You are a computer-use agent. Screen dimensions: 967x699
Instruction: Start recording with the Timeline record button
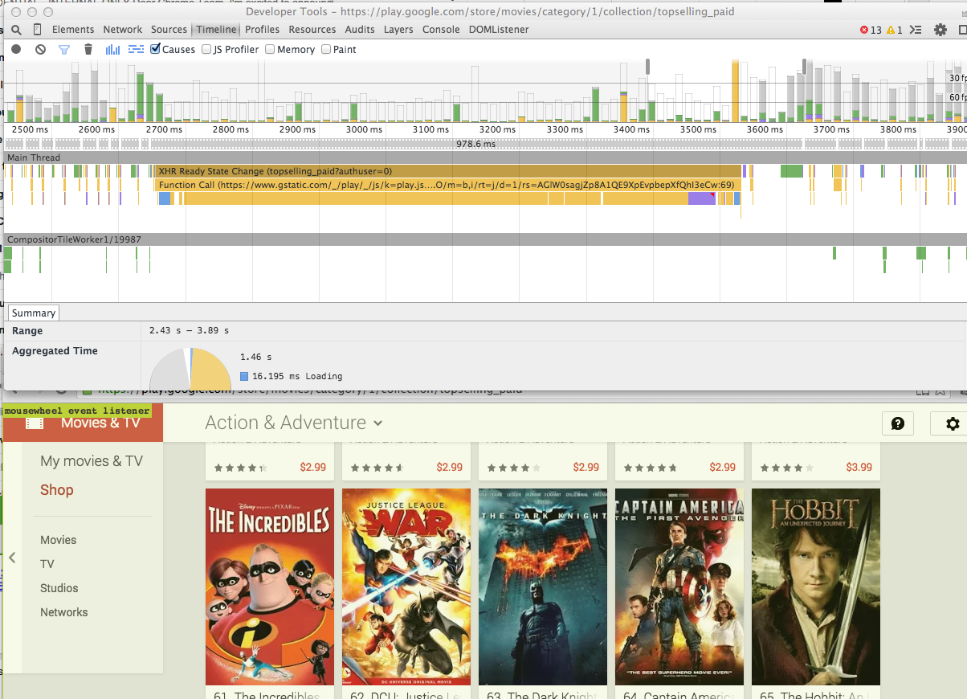(x=16, y=49)
